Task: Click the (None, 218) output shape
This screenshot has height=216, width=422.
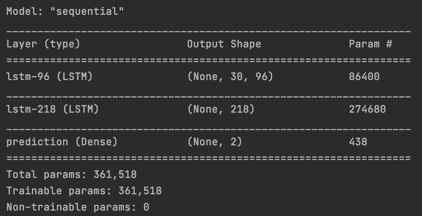Action: (221, 110)
